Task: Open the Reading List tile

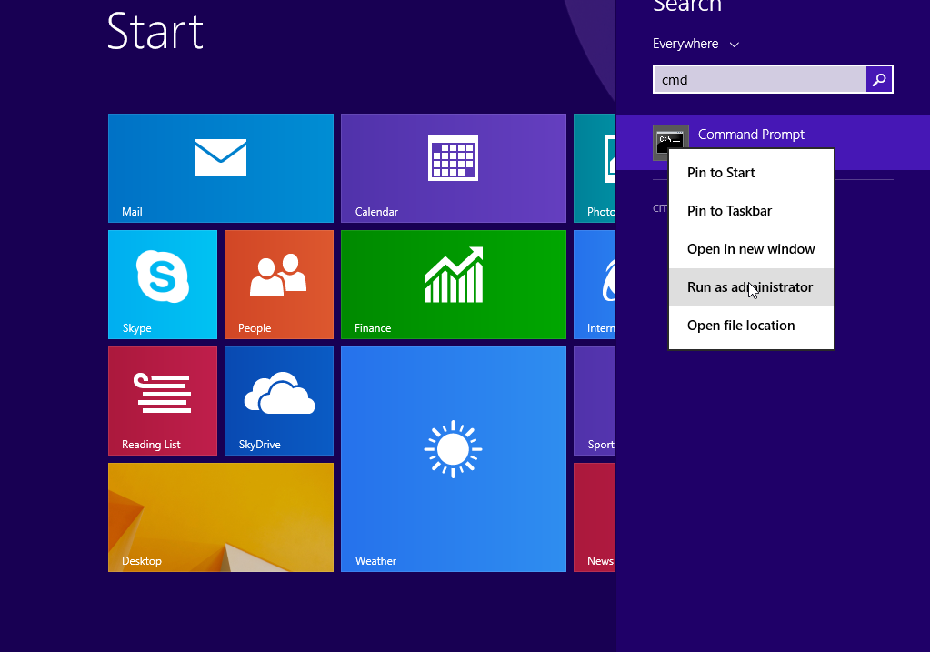Action: pyautogui.click(x=163, y=400)
